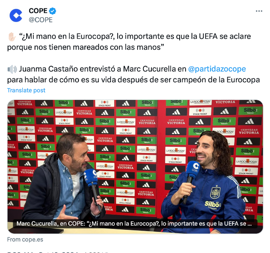Viewport: 270px width, 253px height.
Task: Click the blue verified badge next to COPE
Action: (x=52, y=11)
